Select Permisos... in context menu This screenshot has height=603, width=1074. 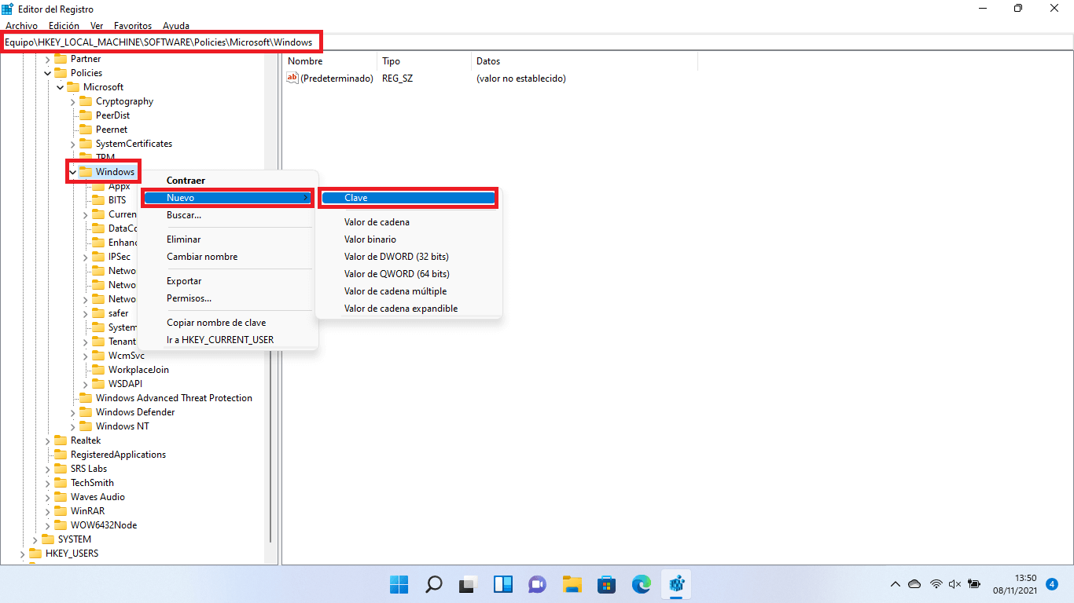[x=228, y=298]
